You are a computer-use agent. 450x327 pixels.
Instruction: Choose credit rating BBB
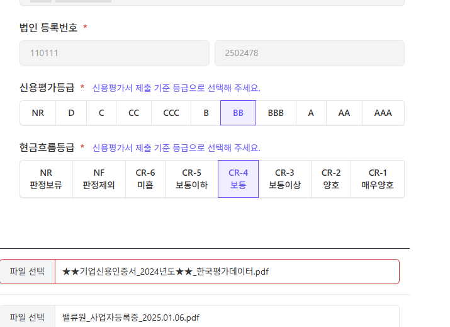[x=276, y=113]
